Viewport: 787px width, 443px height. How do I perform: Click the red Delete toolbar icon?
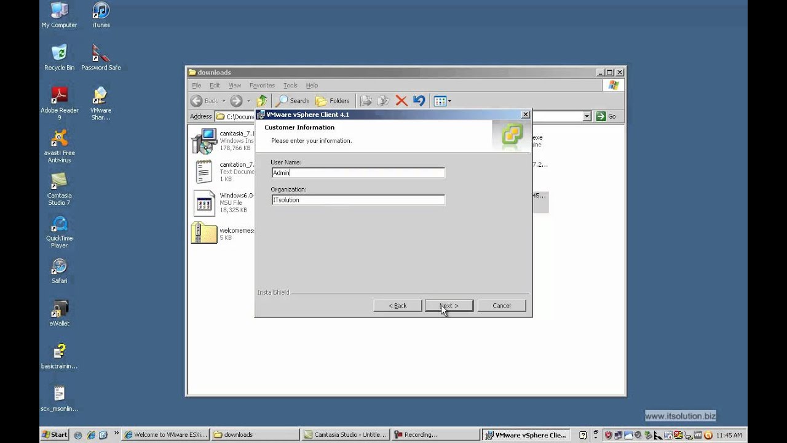coord(401,101)
